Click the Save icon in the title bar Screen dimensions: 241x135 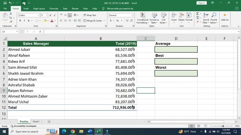[5, 3]
